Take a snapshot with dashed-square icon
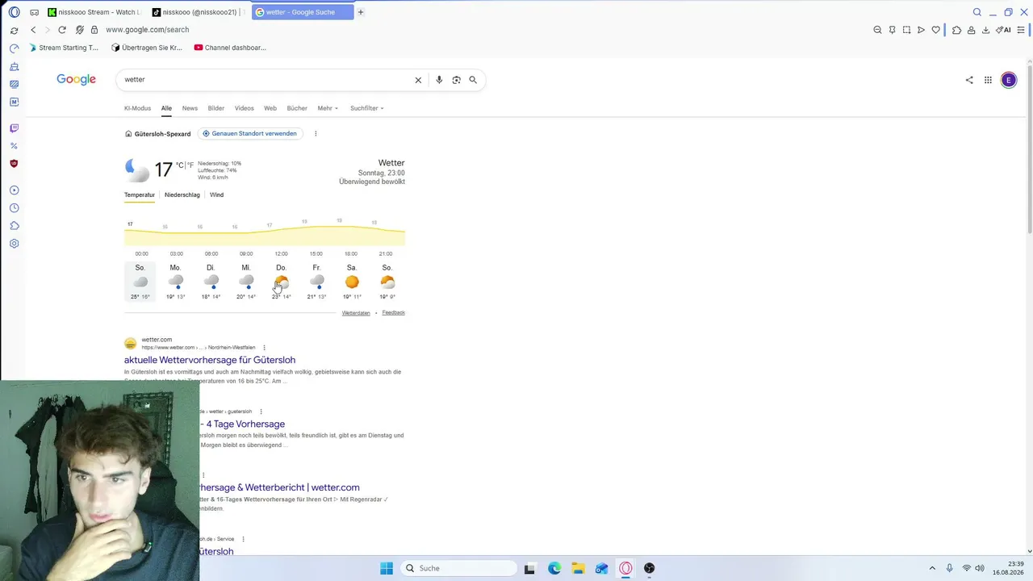Image resolution: width=1033 pixels, height=581 pixels. [906, 30]
